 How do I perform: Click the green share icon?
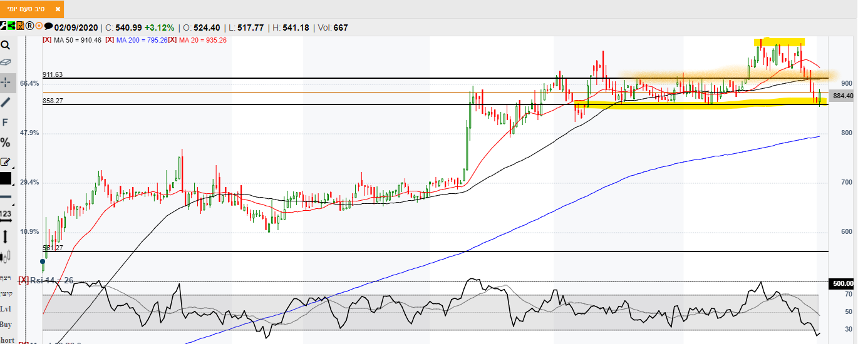pos(11,26)
